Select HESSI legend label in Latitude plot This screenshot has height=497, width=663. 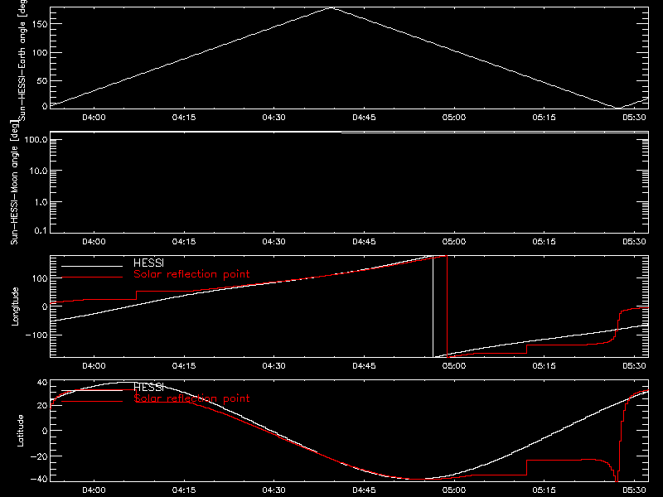(x=148, y=387)
